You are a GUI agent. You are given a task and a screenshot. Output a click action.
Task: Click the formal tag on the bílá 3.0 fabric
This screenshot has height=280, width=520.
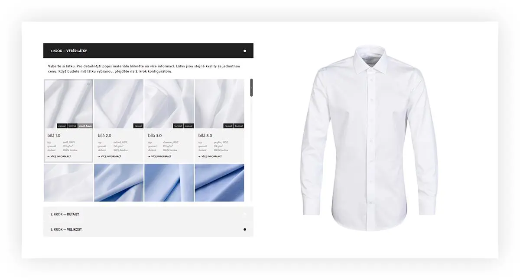click(178, 126)
